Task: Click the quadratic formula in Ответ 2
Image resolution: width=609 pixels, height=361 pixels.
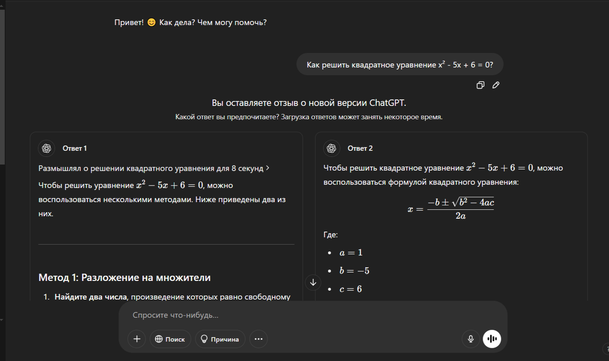Action: 451,209
